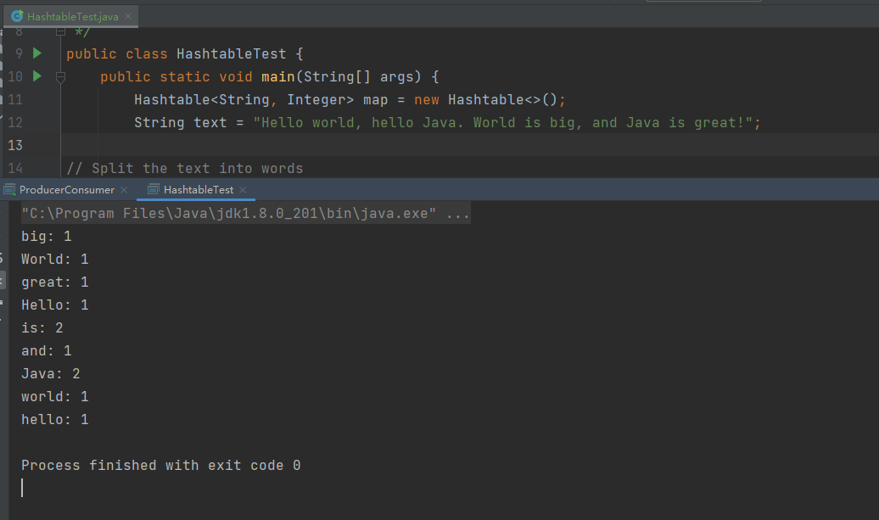
Task: Run the main method from the line 10 gutter arrow
Action: [37, 75]
